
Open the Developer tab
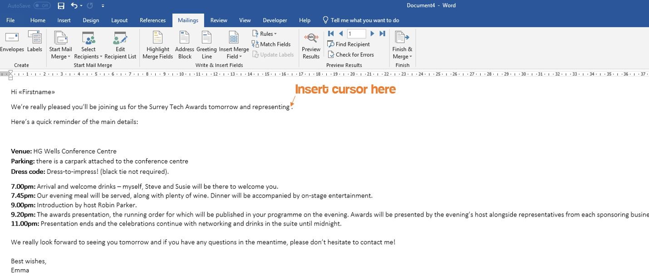point(275,20)
